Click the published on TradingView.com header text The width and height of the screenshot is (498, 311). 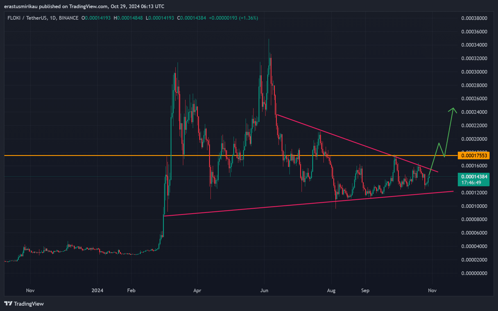pos(84,6)
